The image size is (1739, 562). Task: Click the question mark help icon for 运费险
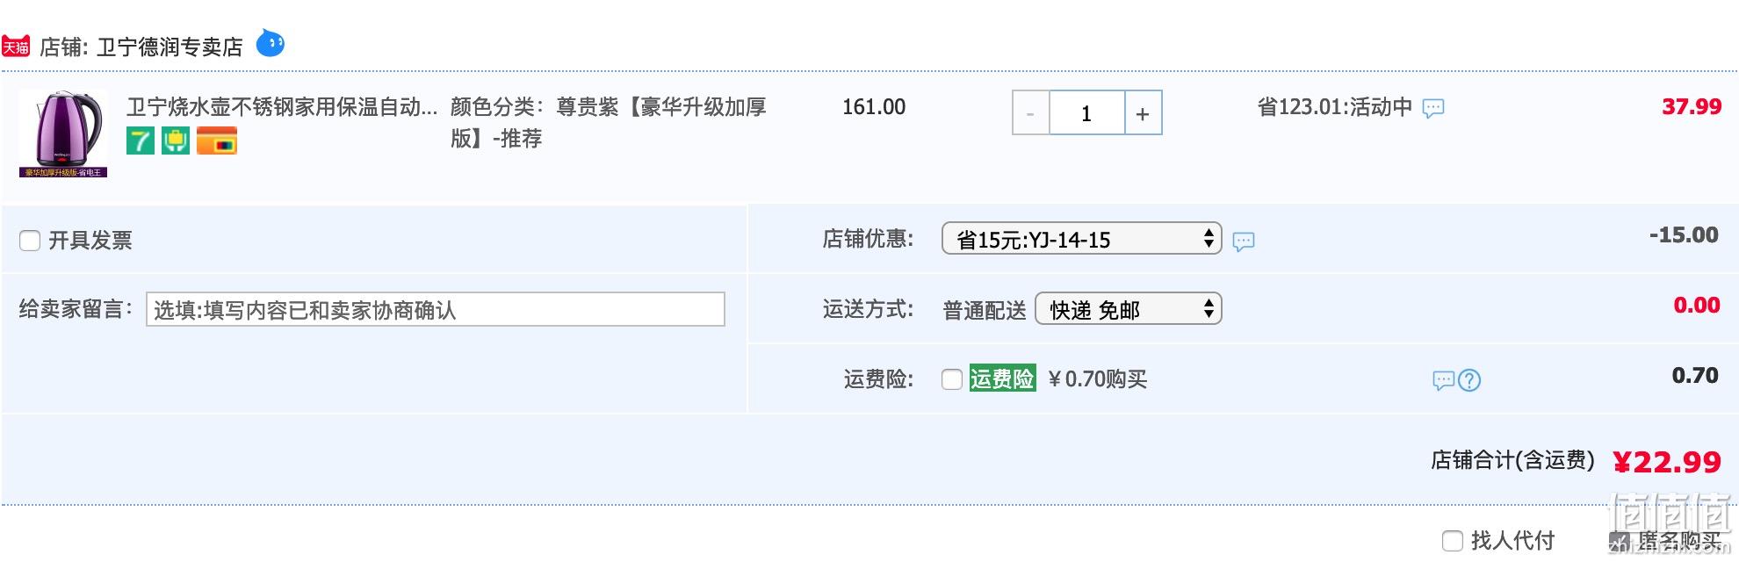tap(1469, 380)
